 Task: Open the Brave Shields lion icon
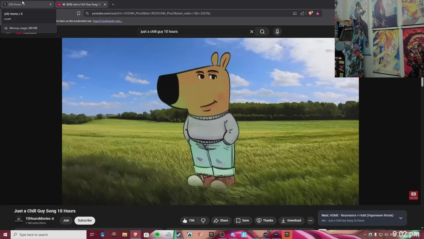pyautogui.click(x=310, y=13)
